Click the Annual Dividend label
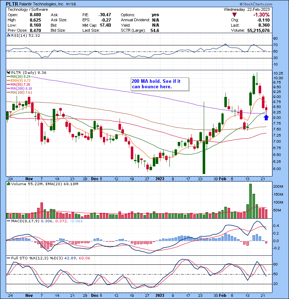 tap(135, 20)
